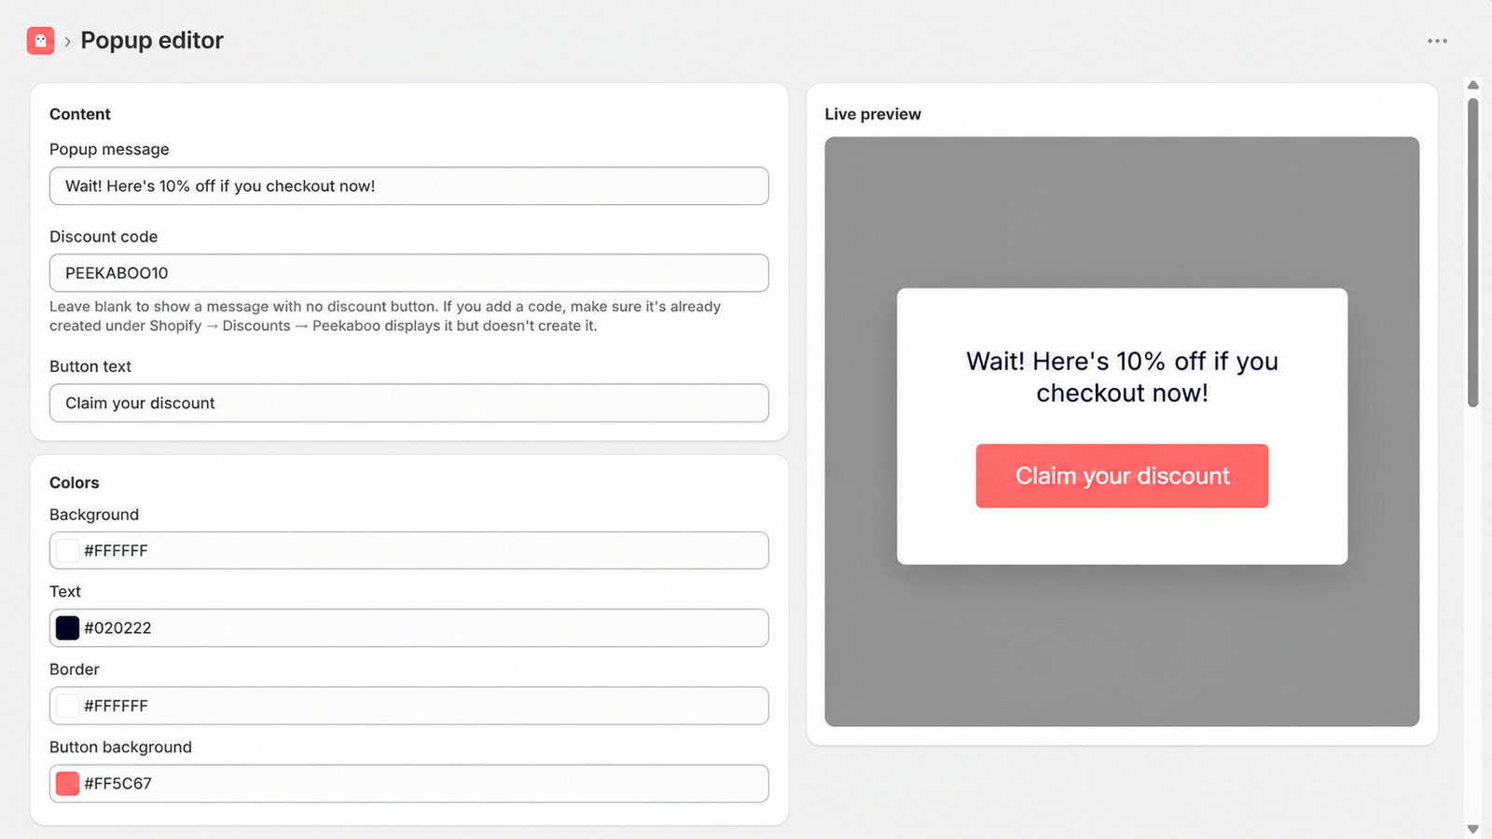Click the Peekaboo ghost app icon

coord(40,41)
